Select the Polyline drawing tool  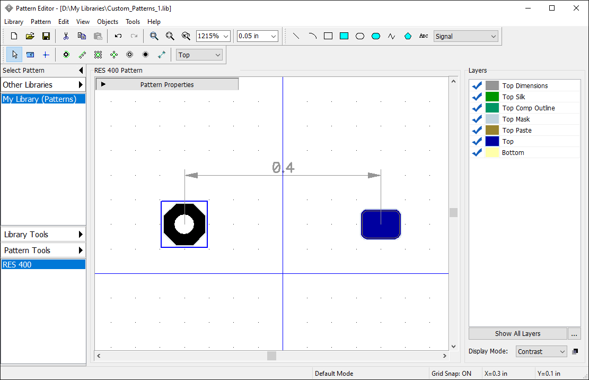(x=392, y=36)
